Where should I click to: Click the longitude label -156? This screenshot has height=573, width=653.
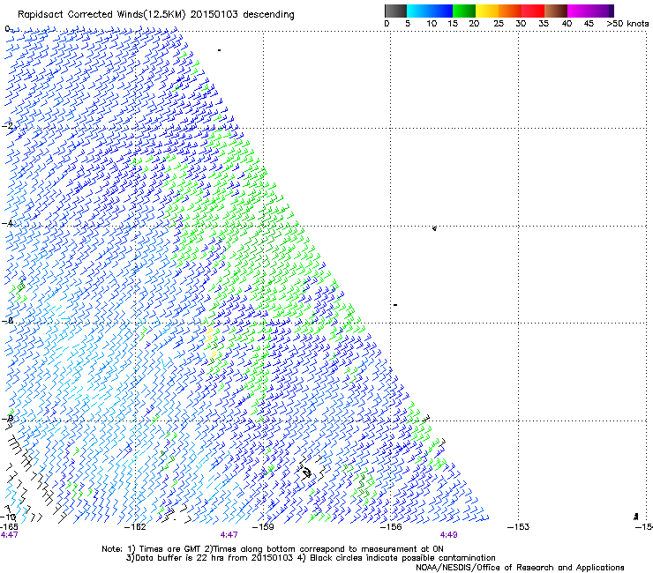click(x=391, y=527)
